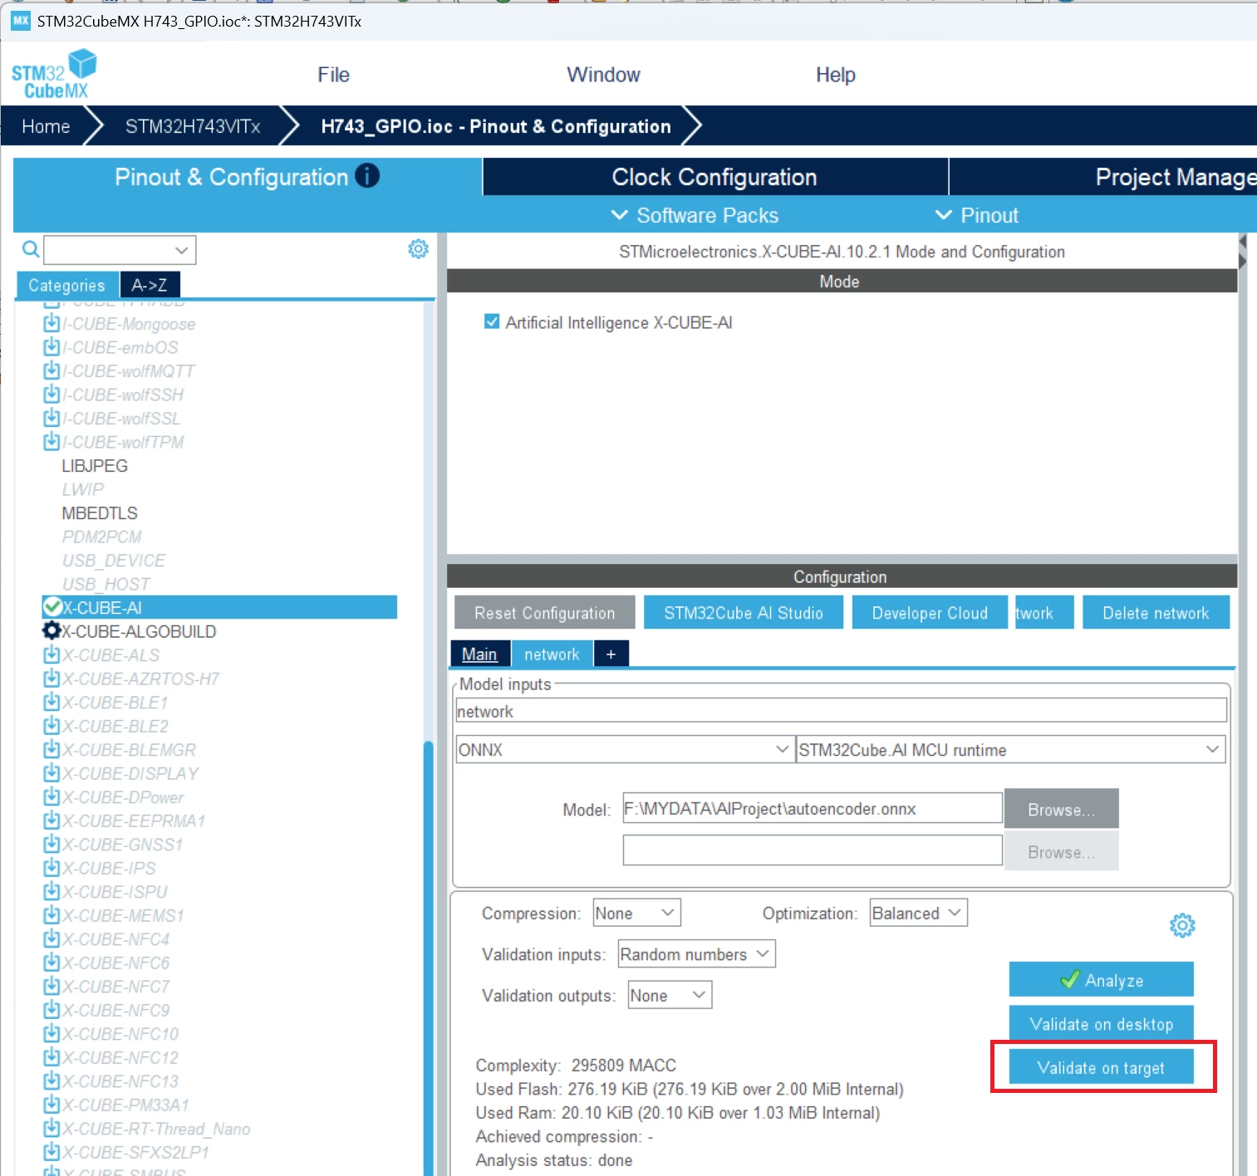Click the STM32CubeMX title bar app icon
Viewport: 1257px width, 1176px height.
(x=20, y=21)
